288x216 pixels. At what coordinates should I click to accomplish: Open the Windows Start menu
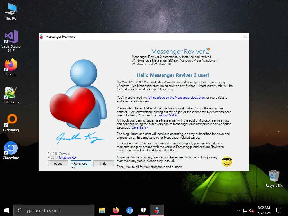[x=7, y=210]
